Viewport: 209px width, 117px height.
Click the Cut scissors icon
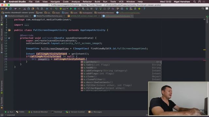click(25, 9)
